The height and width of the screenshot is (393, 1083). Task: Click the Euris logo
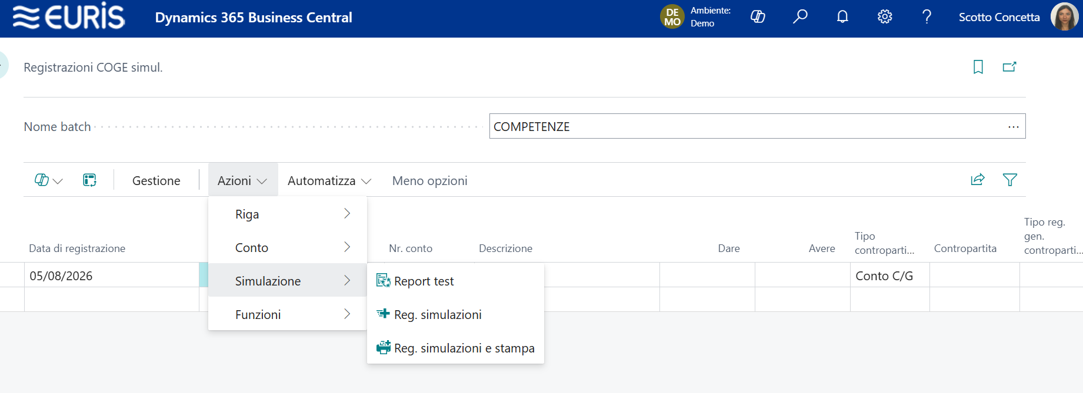coord(69,17)
